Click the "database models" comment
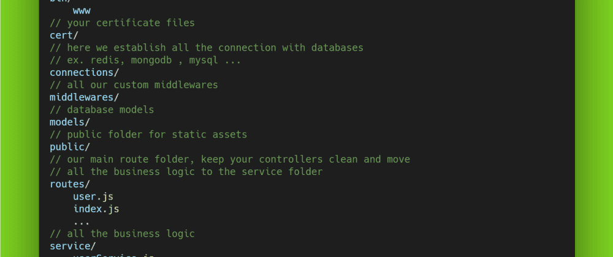 102,110
